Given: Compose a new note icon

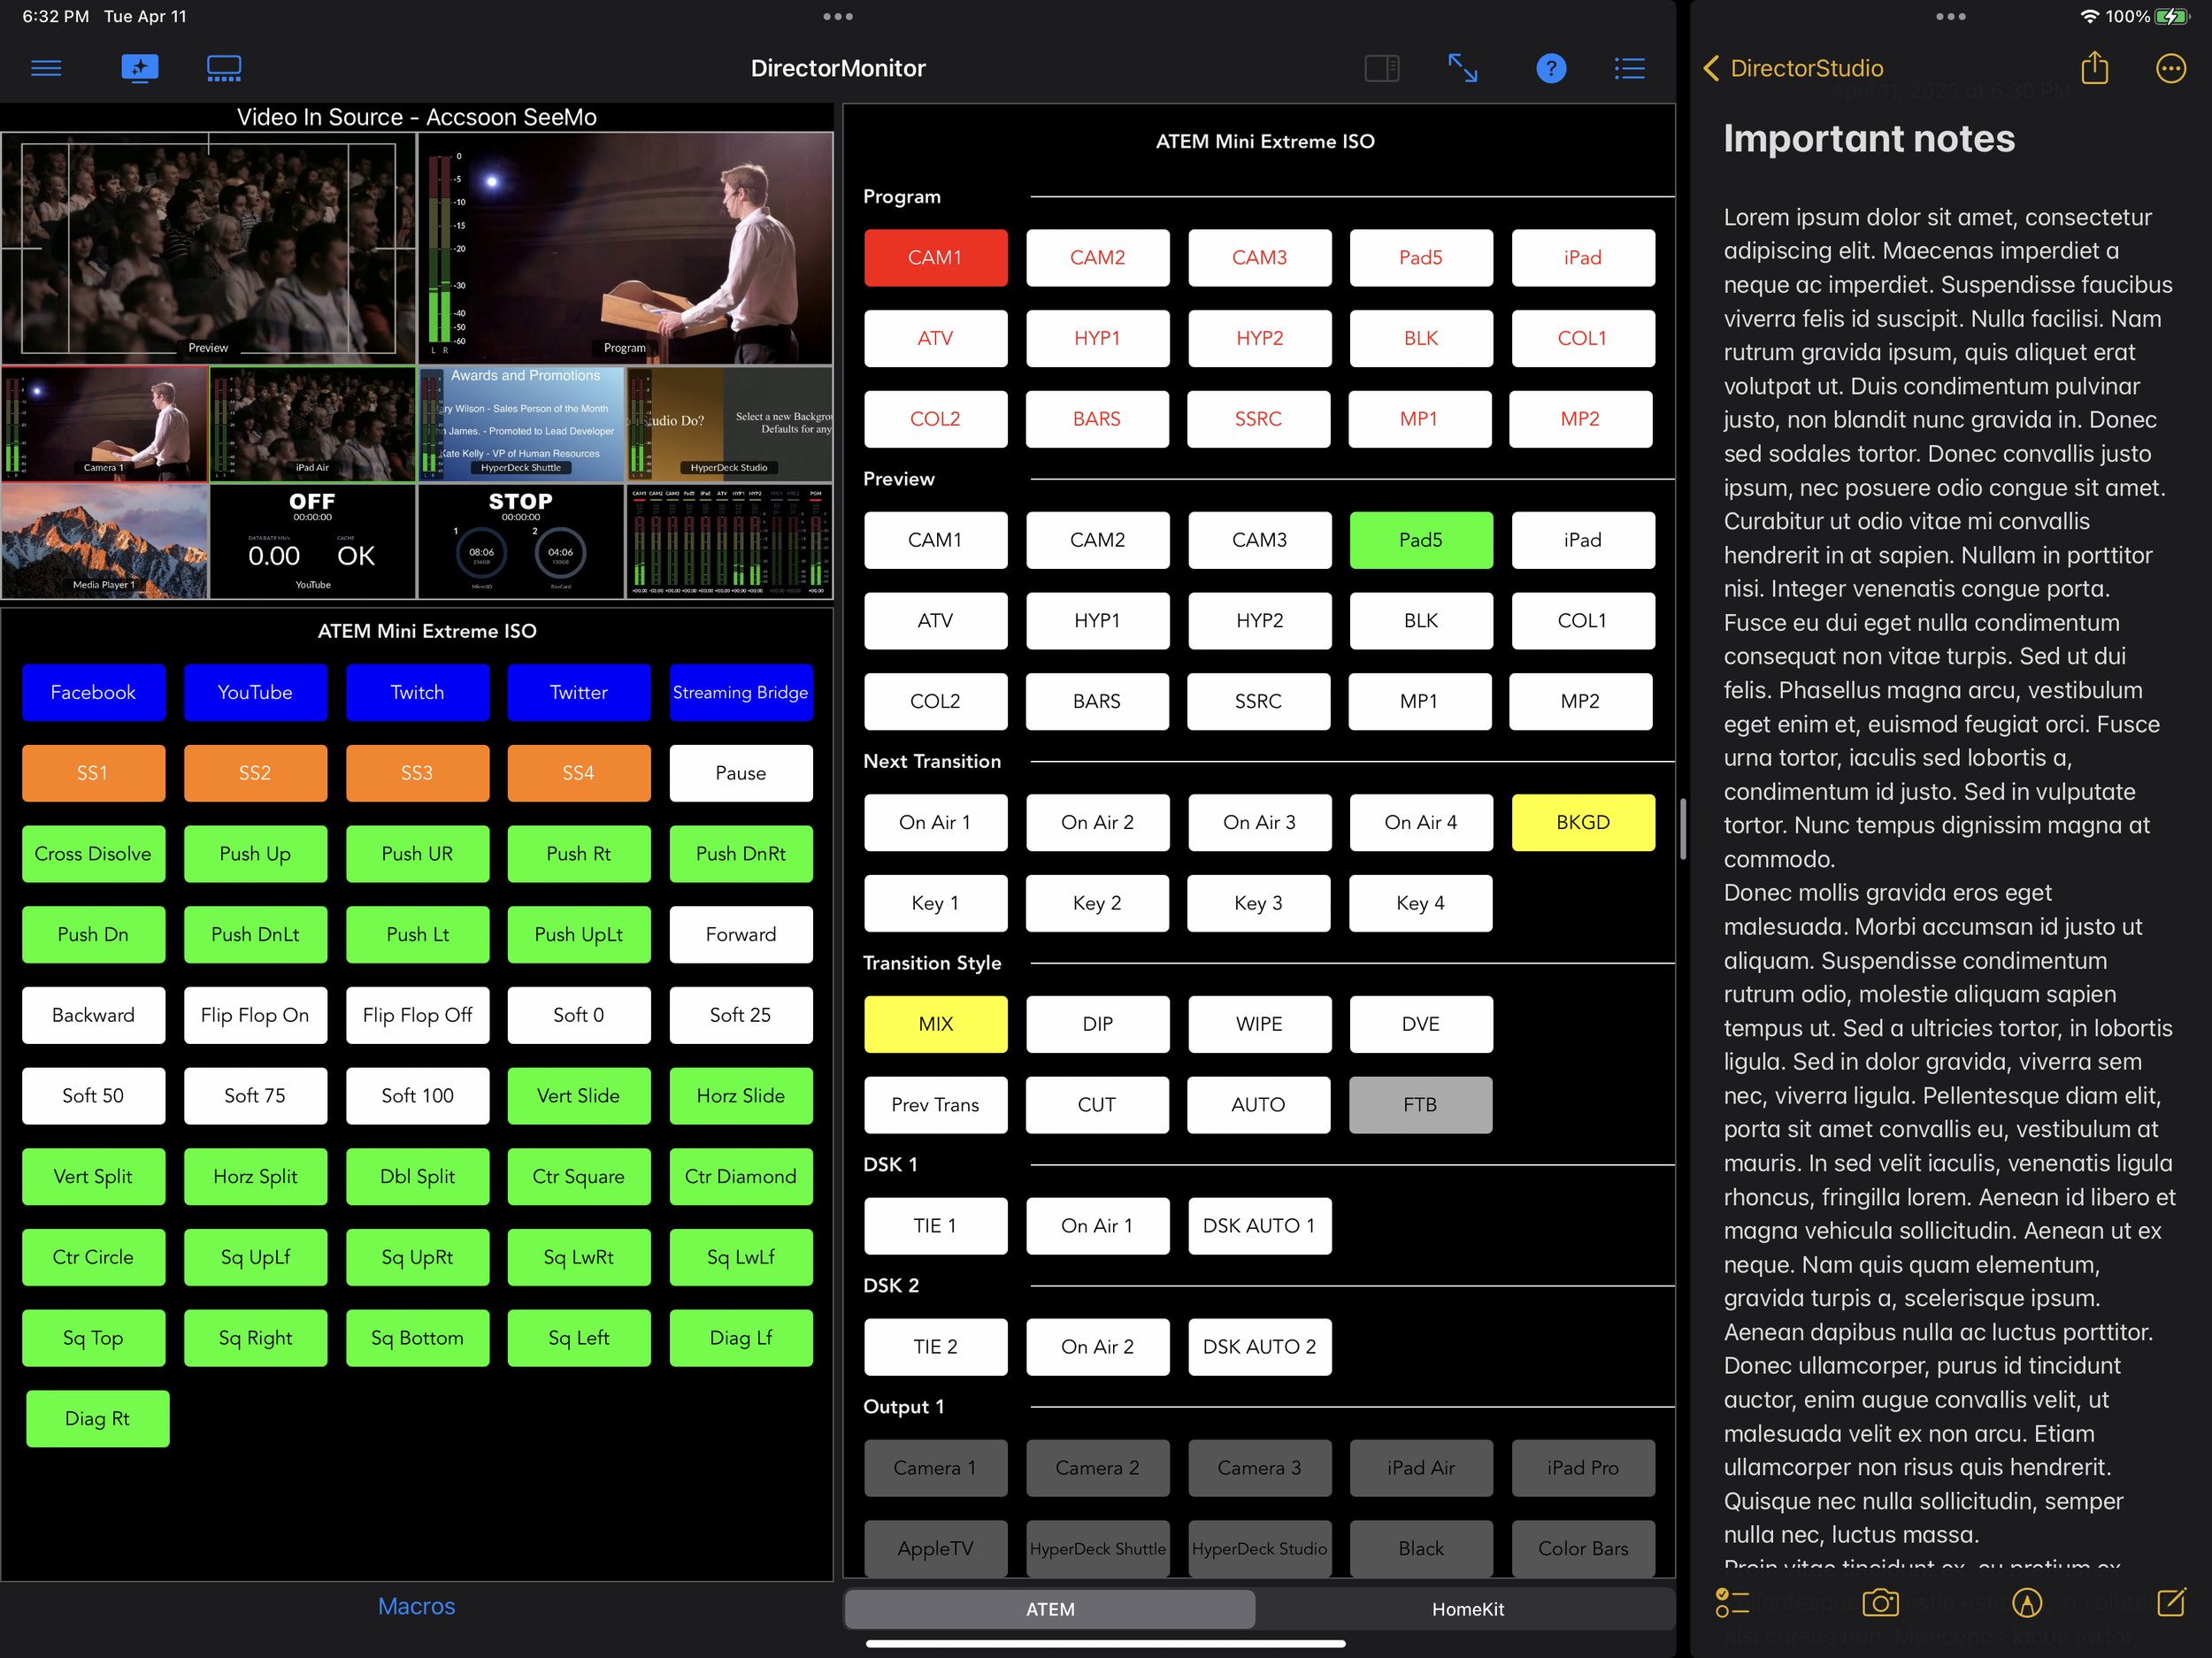Looking at the screenshot, I should tap(2171, 1602).
